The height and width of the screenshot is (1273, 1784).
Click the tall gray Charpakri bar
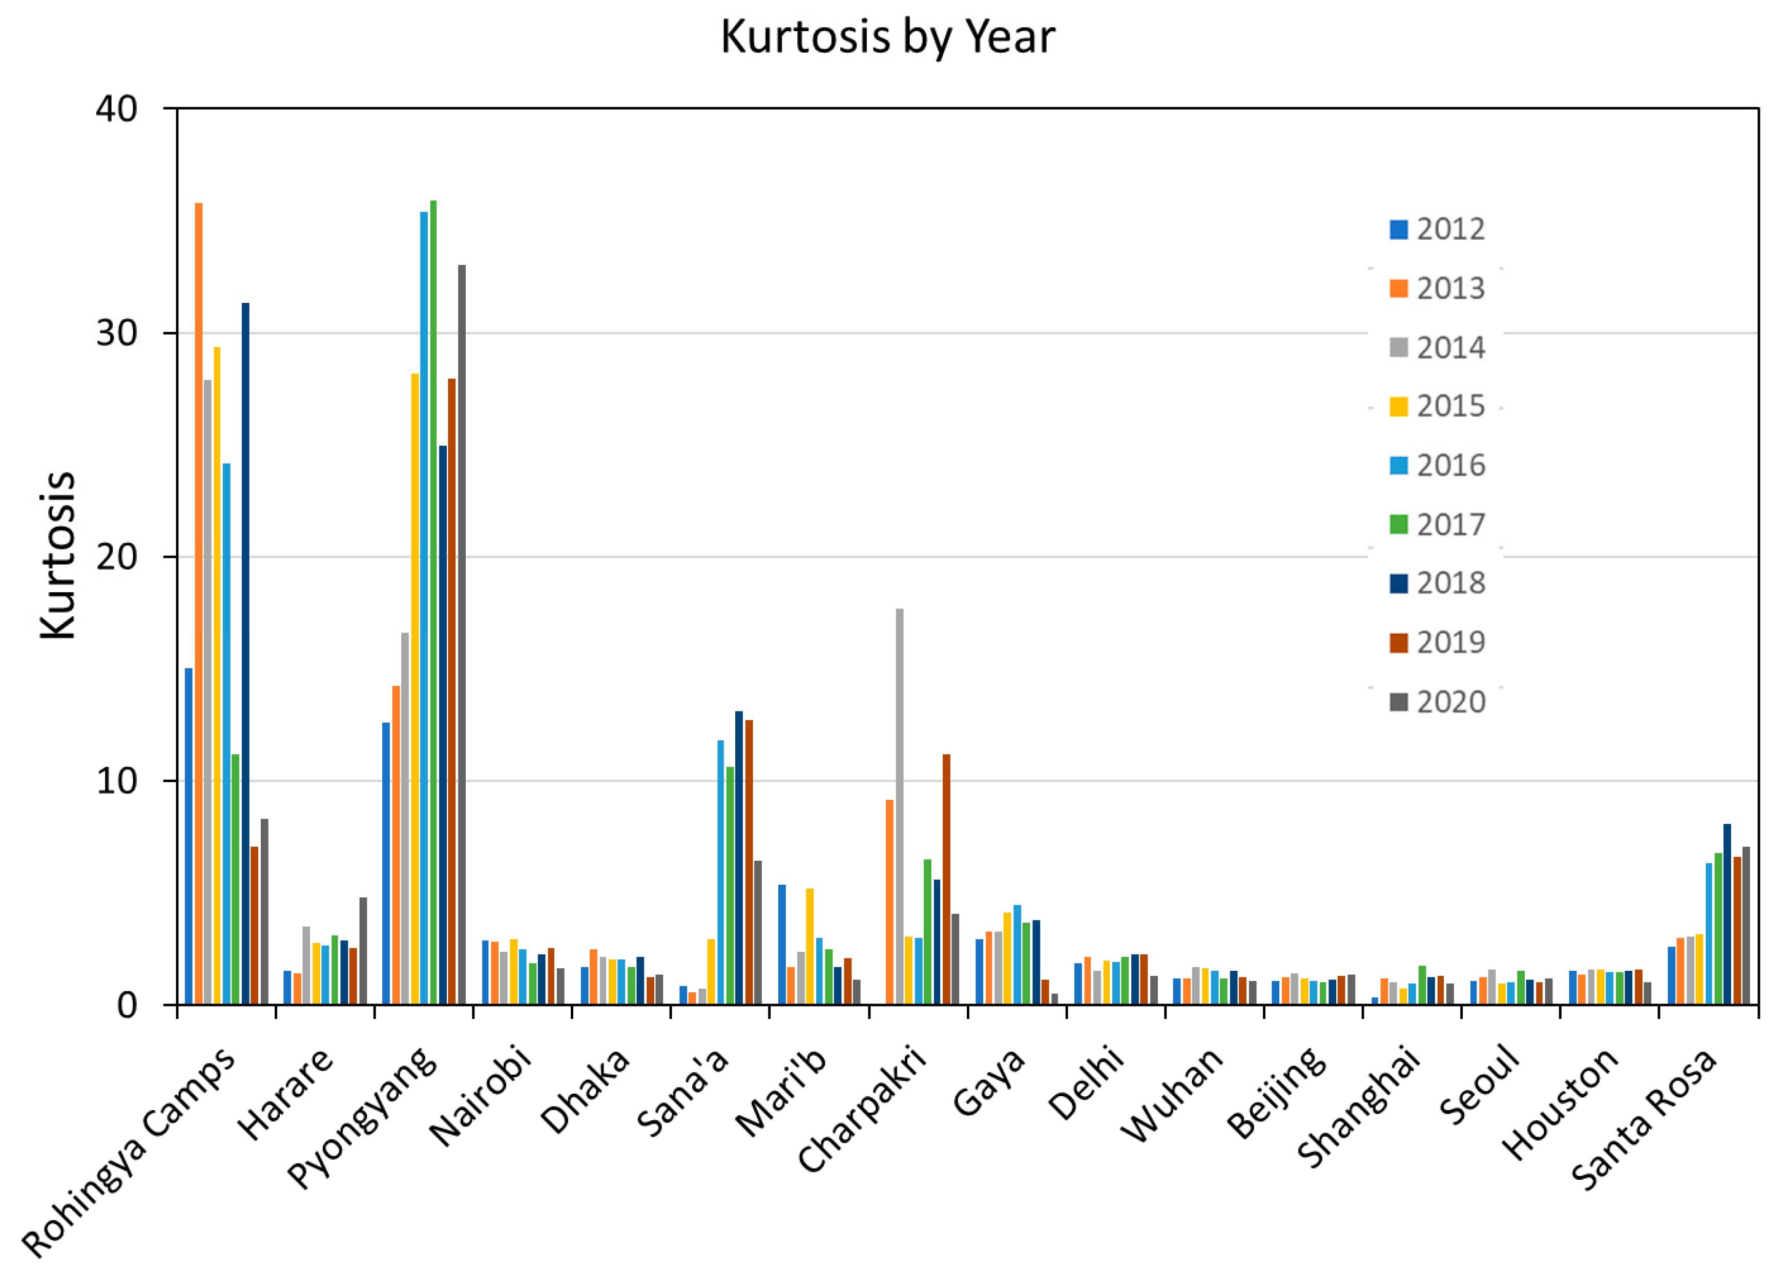point(899,806)
